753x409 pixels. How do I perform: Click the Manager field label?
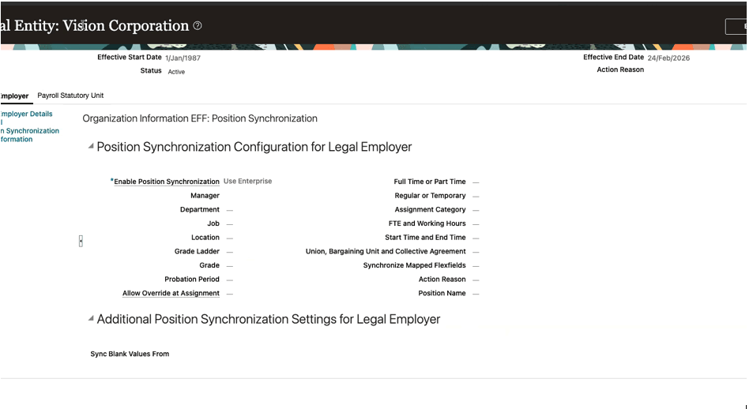coord(205,195)
